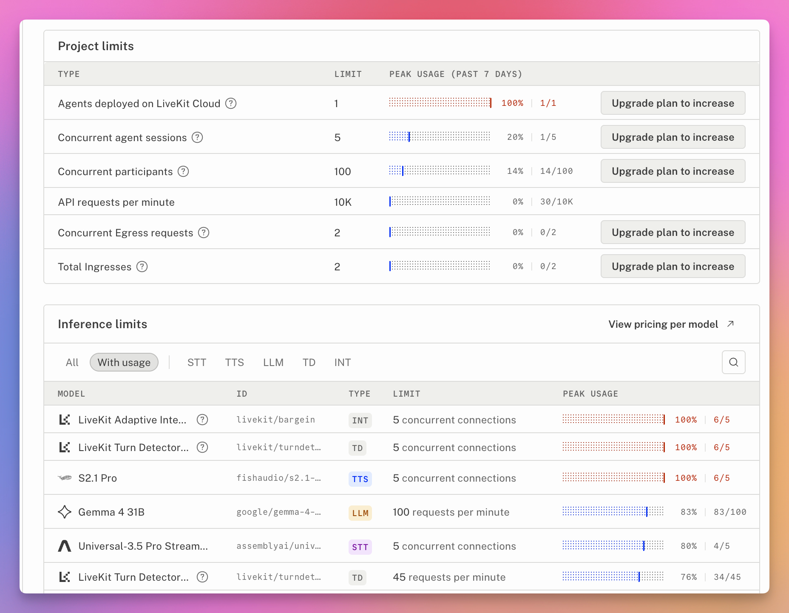Screen dimensions: 789x613
Task: Open the inference limits search icon
Action: (734, 362)
